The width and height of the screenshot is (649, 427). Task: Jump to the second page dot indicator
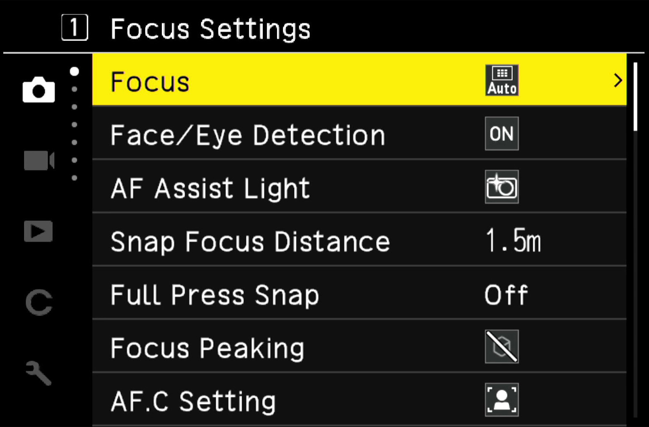[74, 89]
